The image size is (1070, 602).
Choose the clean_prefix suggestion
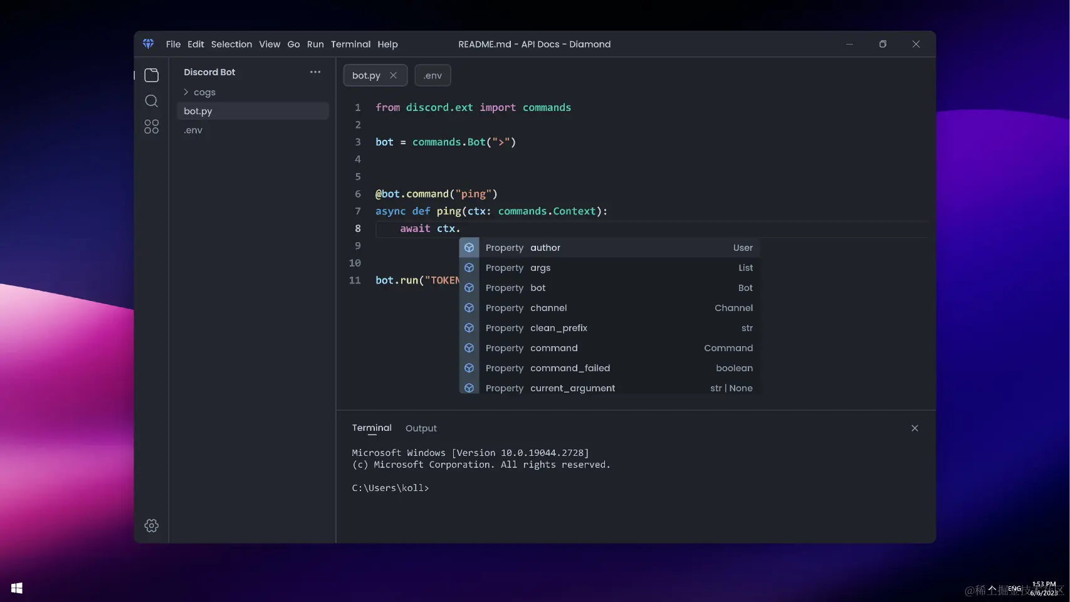(x=609, y=328)
